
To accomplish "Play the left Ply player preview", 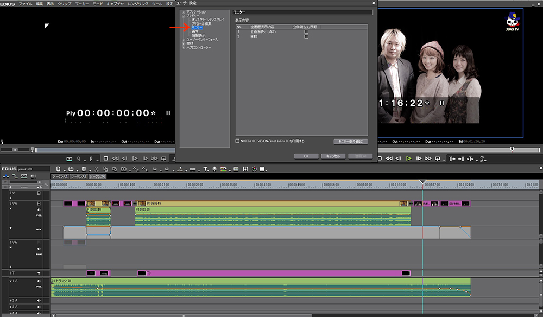I will (135, 158).
